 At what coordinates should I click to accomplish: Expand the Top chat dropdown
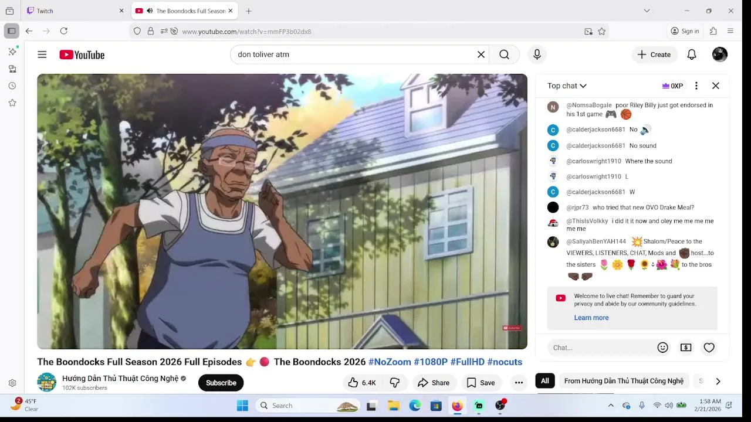(x=567, y=86)
